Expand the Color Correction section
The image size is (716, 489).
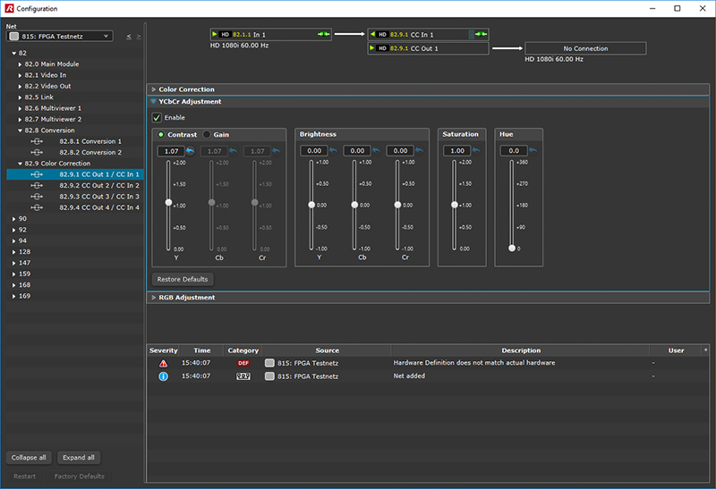coord(154,89)
